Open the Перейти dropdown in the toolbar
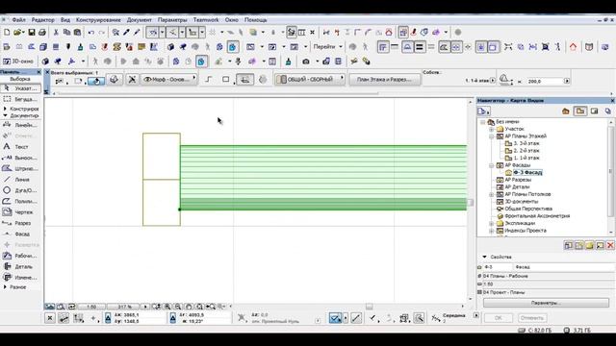616x346 pixels. (327, 47)
